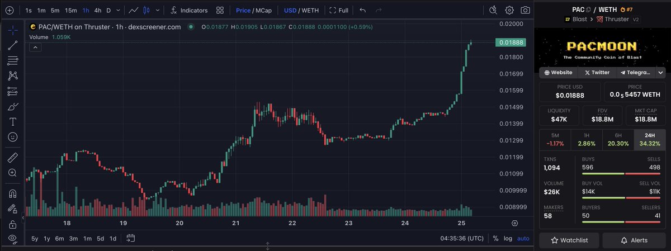Screen dimensions: 671x251
Task: Select the trend line drawing tool
Action: click(12, 46)
